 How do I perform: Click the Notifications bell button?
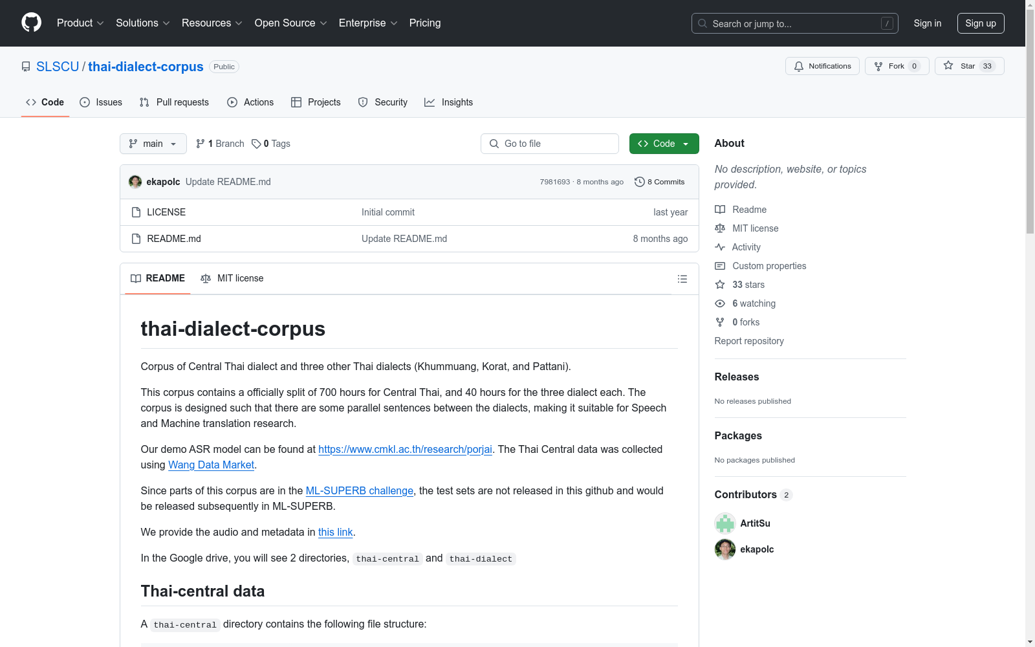[x=822, y=66]
